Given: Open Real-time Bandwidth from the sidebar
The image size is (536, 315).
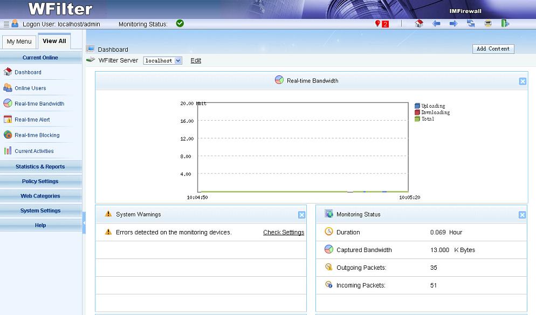Looking at the screenshot, I should click(40, 104).
